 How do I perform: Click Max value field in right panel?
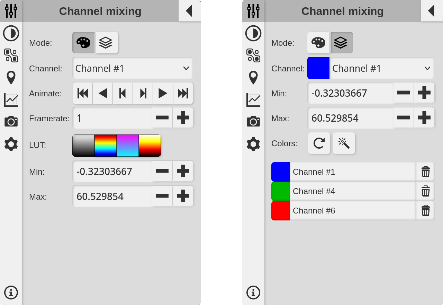(x=351, y=118)
